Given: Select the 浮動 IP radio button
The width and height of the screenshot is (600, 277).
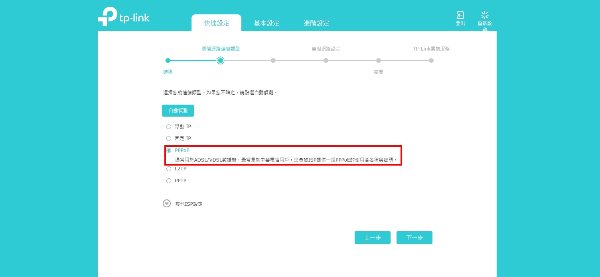Looking at the screenshot, I should (168, 127).
